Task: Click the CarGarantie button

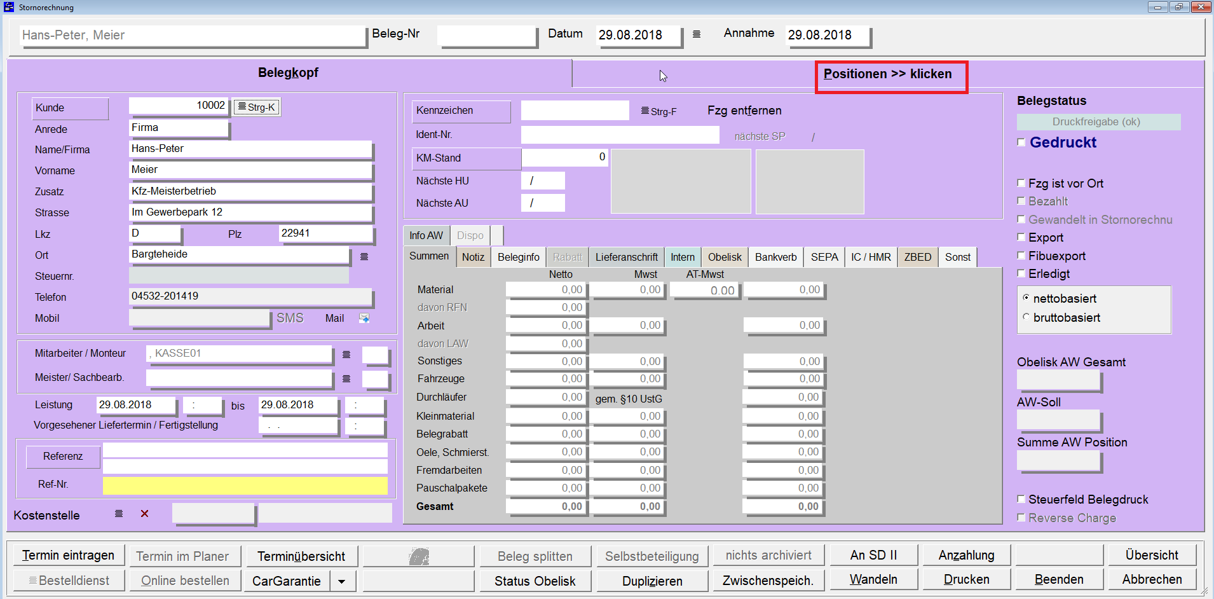Action: point(287,581)
